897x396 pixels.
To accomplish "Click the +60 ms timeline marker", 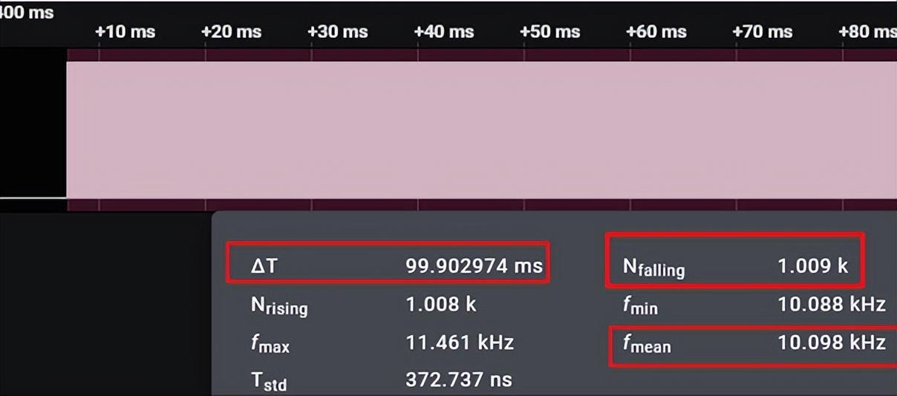I will pos(656,32).
